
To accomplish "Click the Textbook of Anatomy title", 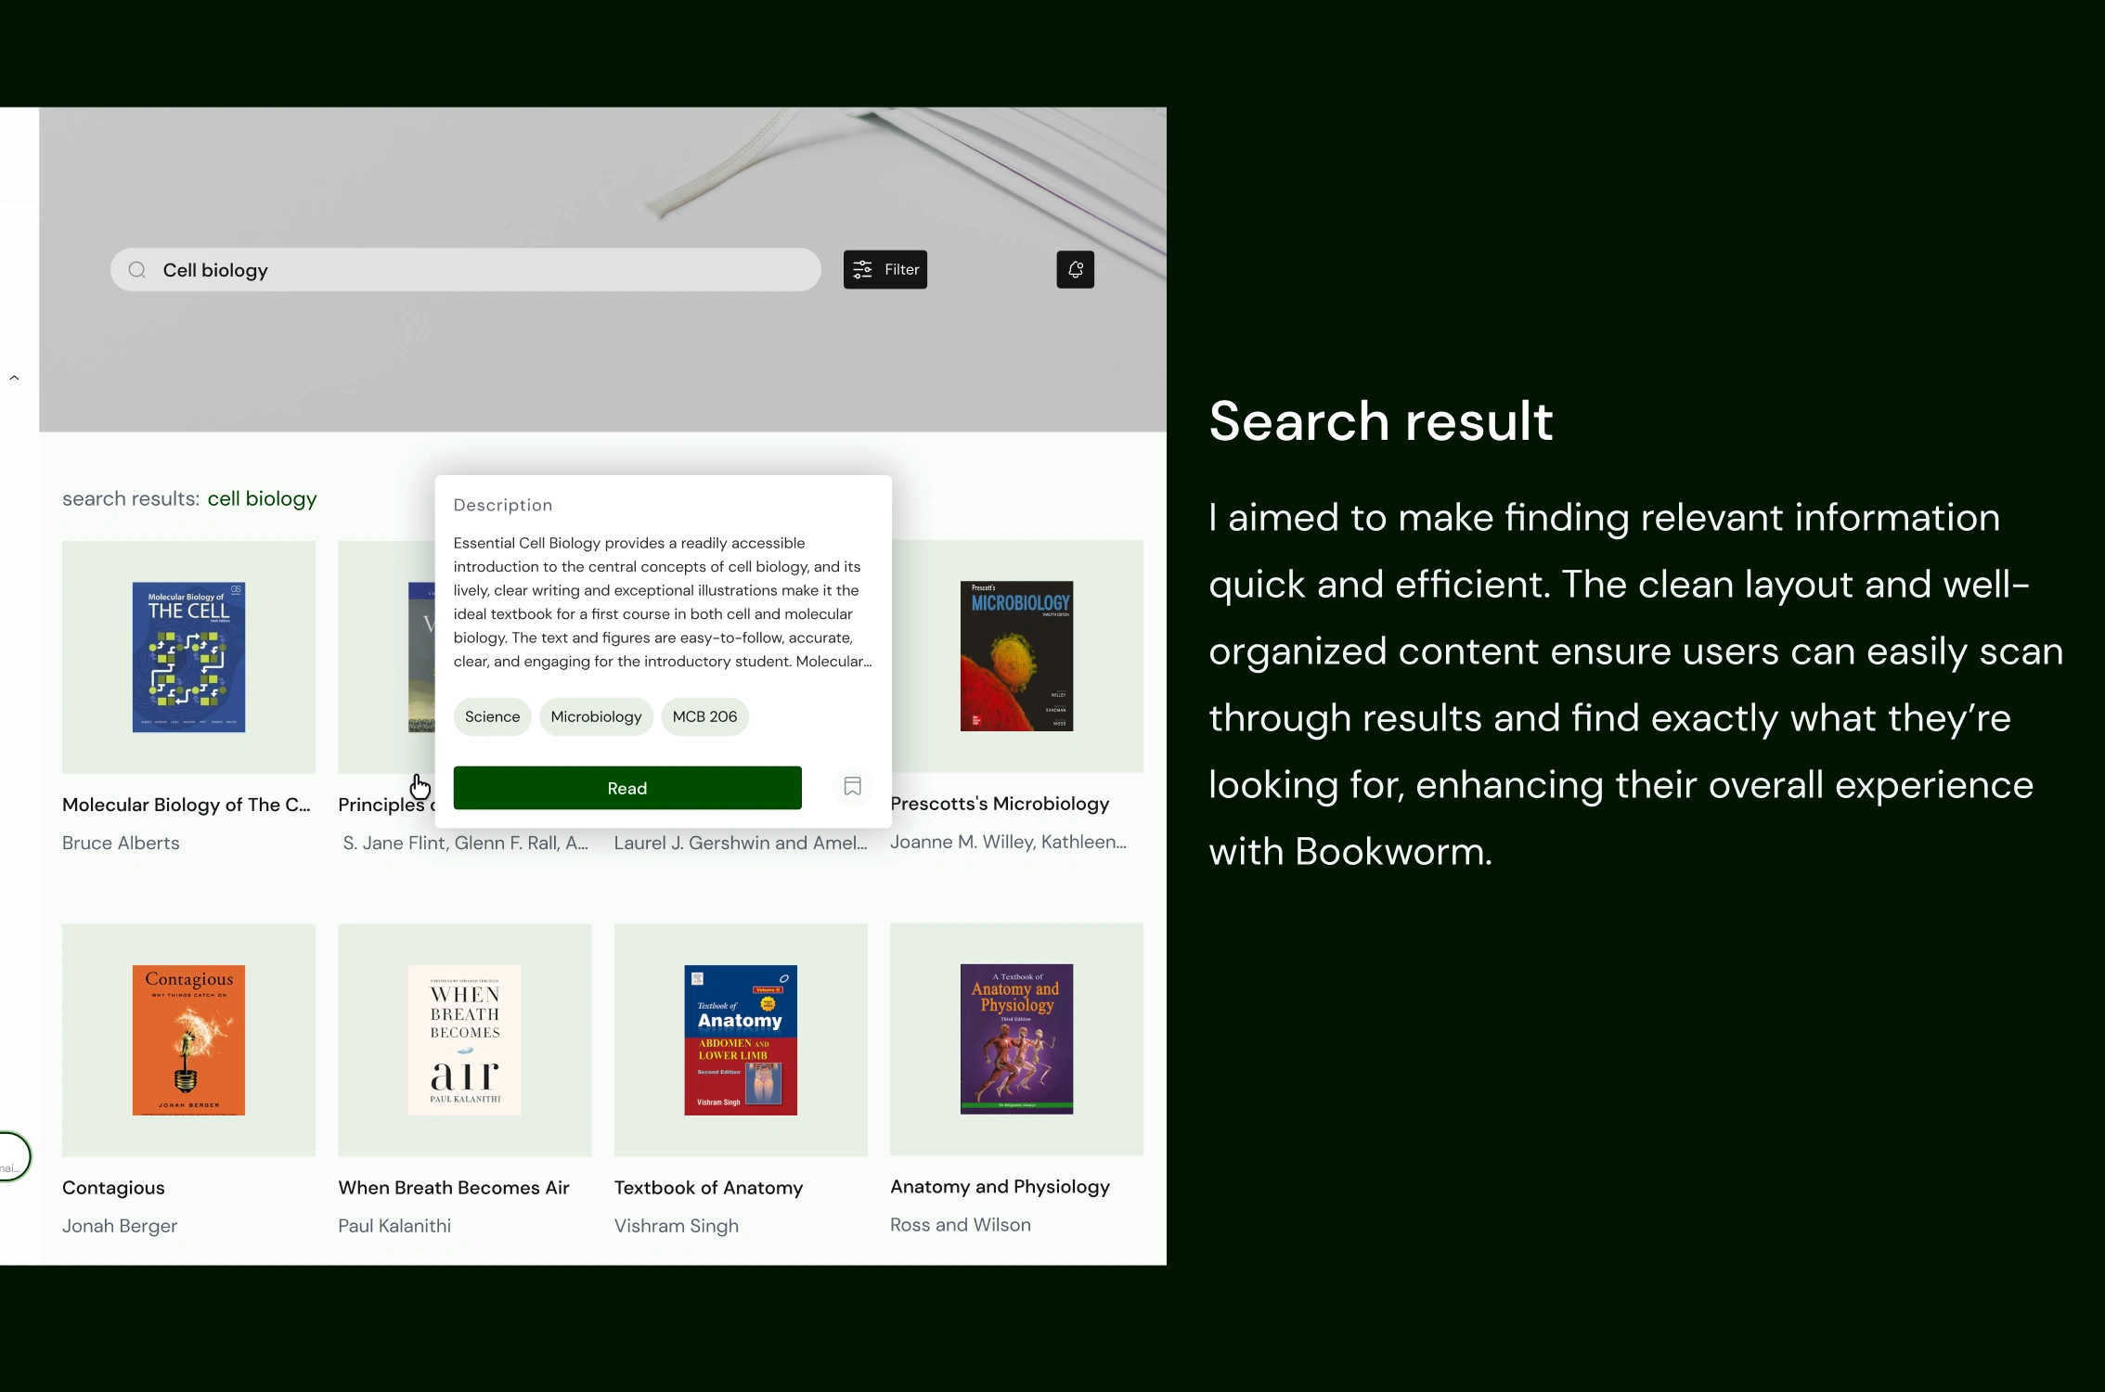I will click(x=708, y=1188).
